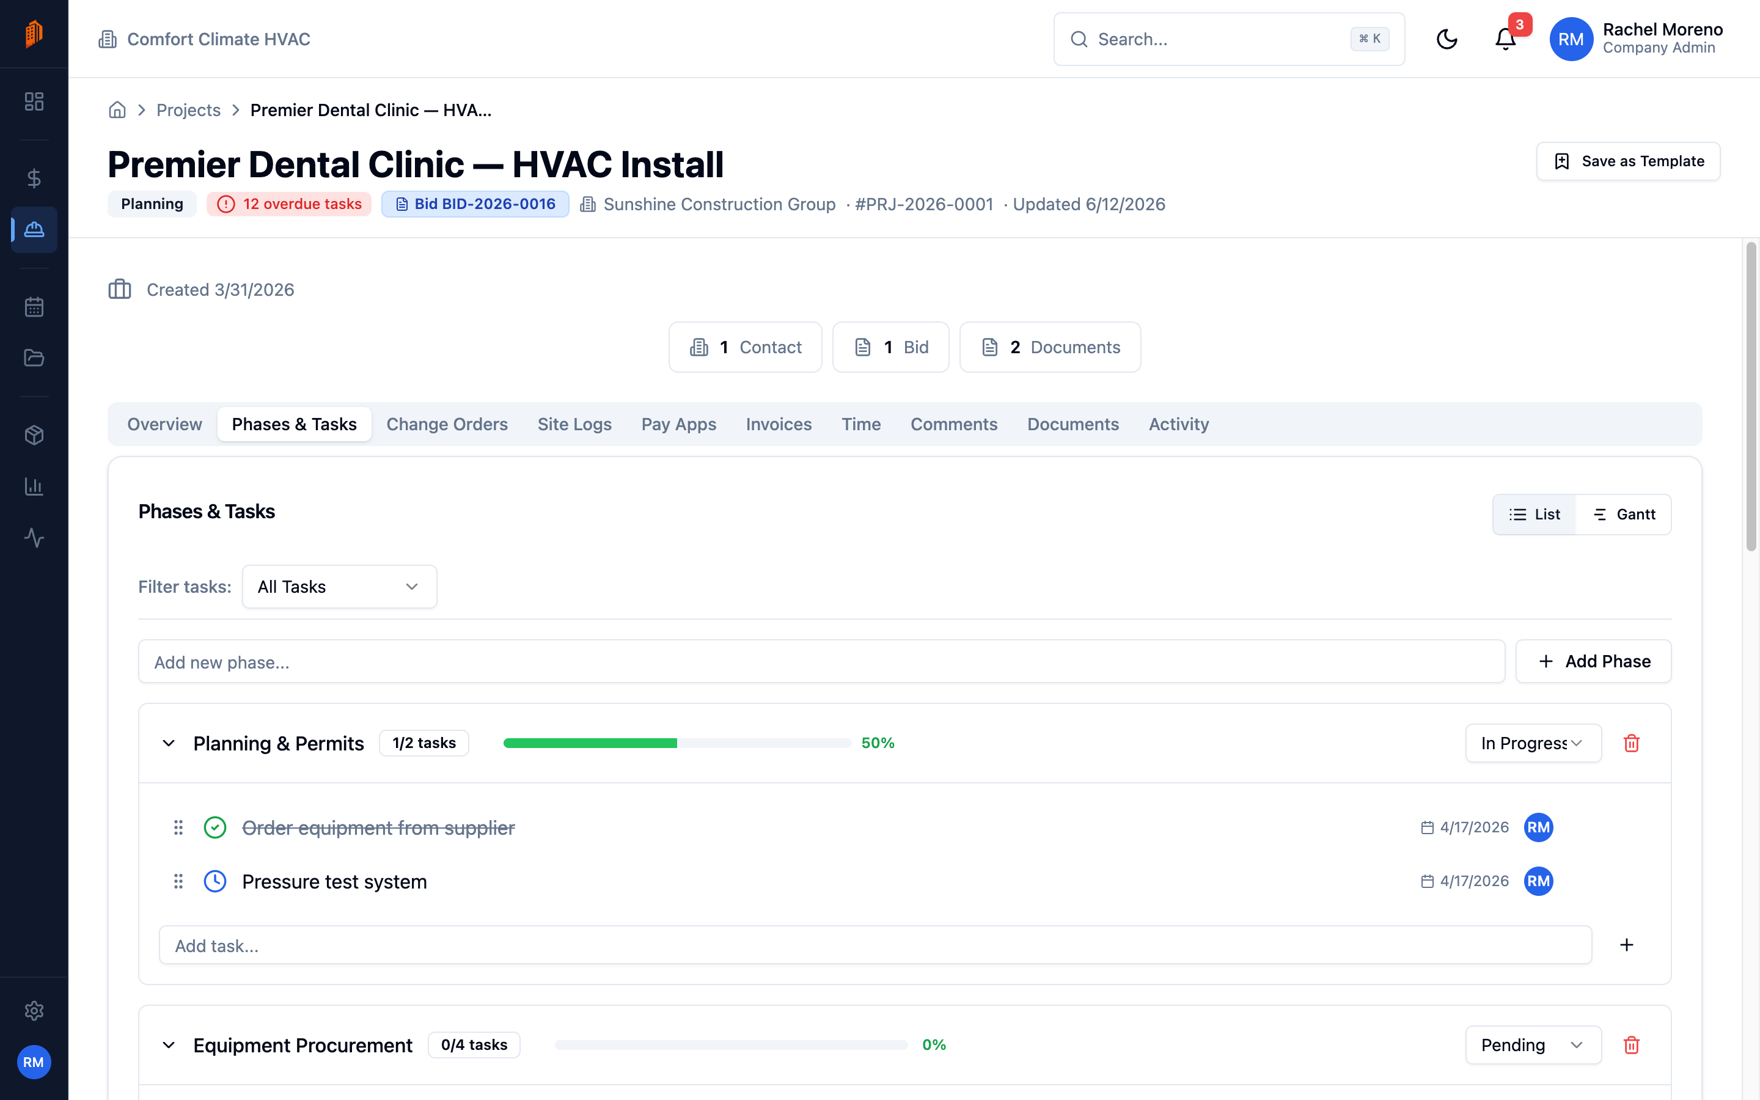Open the Pending status dropdown for Equipment Procurement
1760x1100 pixels.
click(x=1533, y=1045)
